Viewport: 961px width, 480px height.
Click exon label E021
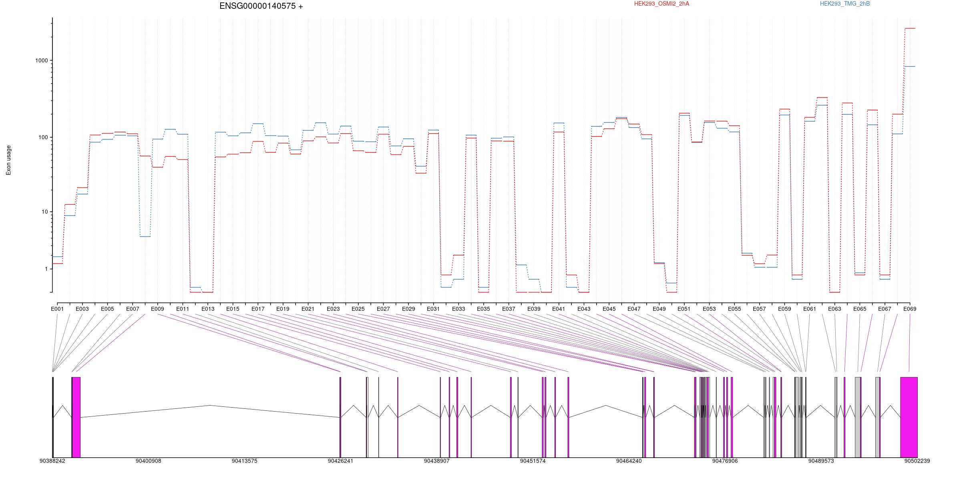tap(308, 309)
